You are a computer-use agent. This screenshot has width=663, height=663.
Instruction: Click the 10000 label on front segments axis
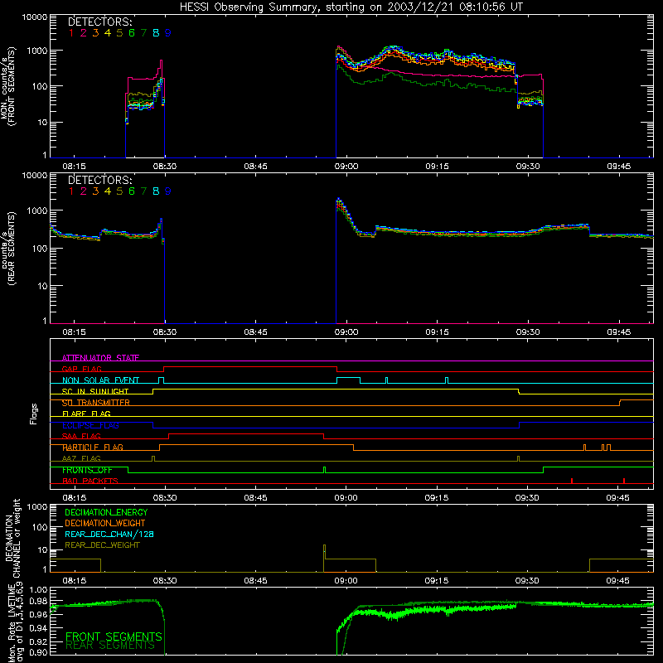[35, 17]
